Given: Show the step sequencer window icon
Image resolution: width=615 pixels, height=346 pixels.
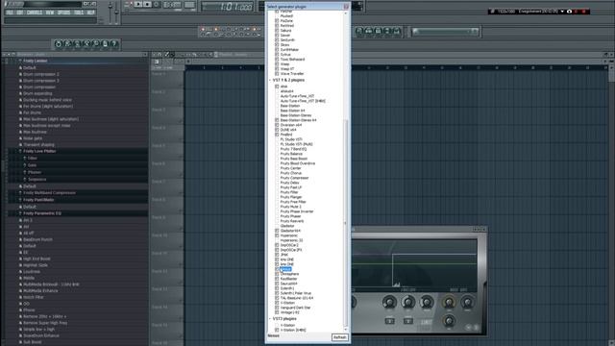Looking at the screenshot, I should [x=369, y=31].
